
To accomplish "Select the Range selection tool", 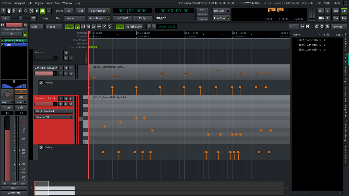I will (83, 27).
